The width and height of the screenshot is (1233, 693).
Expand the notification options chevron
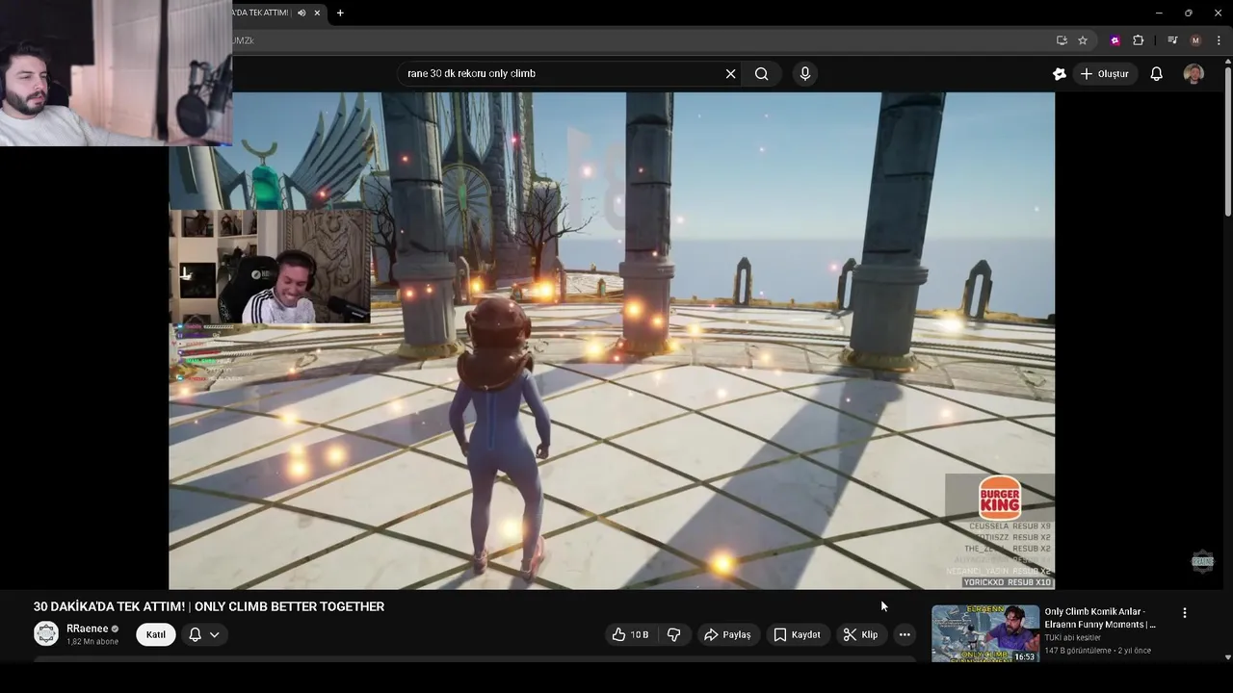pos(215,634)
